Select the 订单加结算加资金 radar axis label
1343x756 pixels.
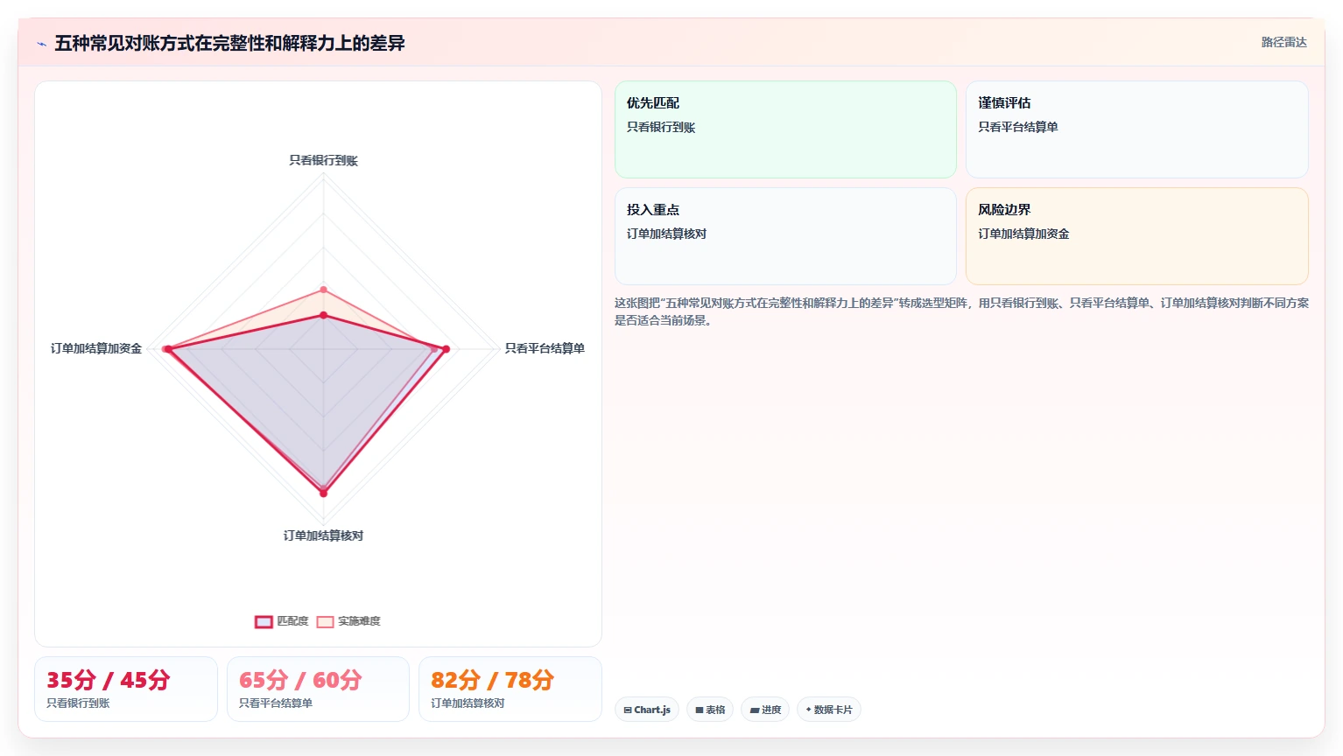pyautogui.click(x=96, y=348)
